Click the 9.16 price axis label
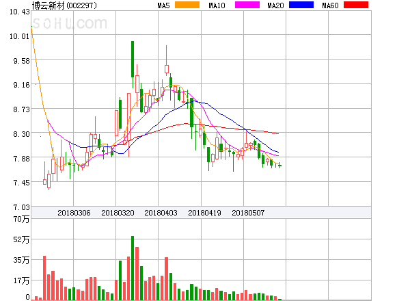 [x=21, y=85]
